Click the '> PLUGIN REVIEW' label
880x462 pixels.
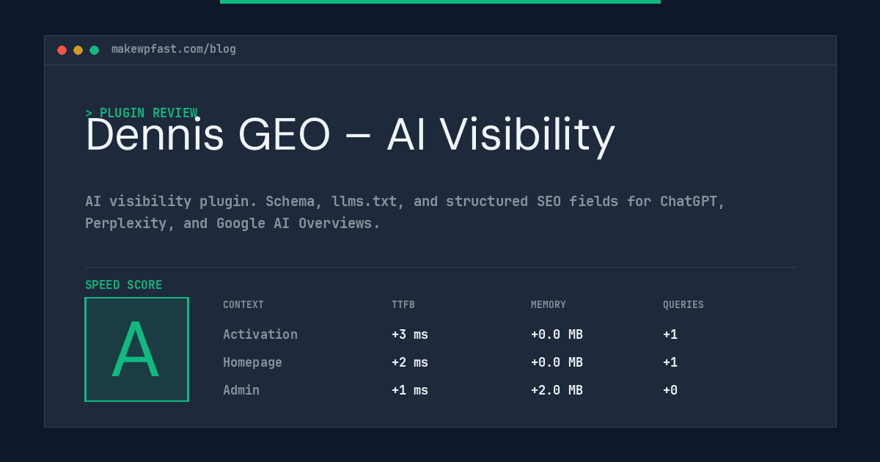tap(142, 113)
